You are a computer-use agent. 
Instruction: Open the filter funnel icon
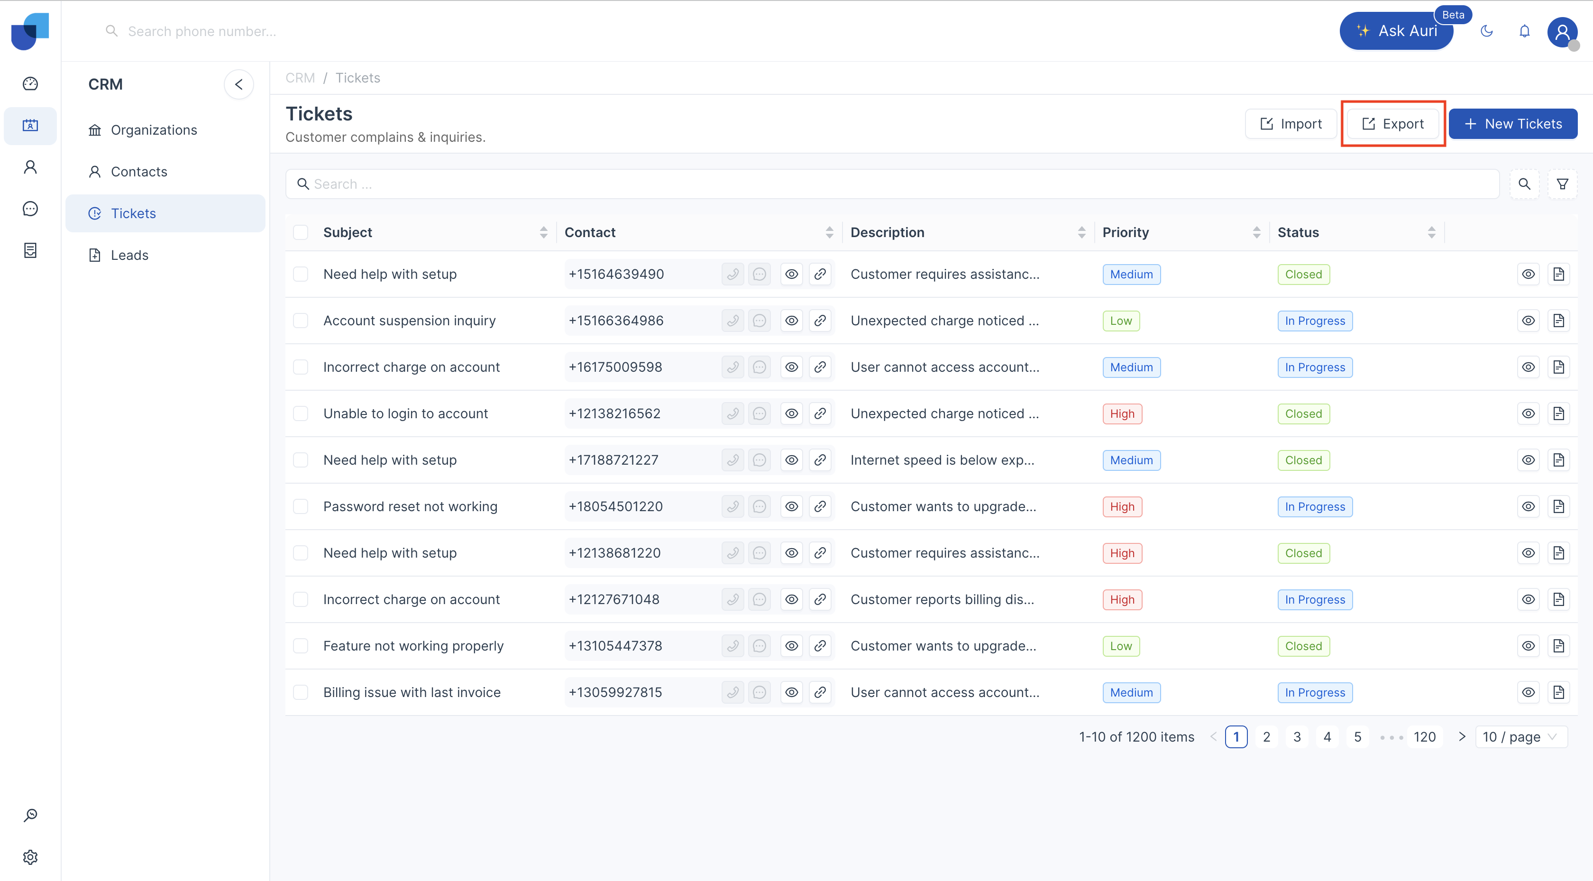click(1562, 184)
